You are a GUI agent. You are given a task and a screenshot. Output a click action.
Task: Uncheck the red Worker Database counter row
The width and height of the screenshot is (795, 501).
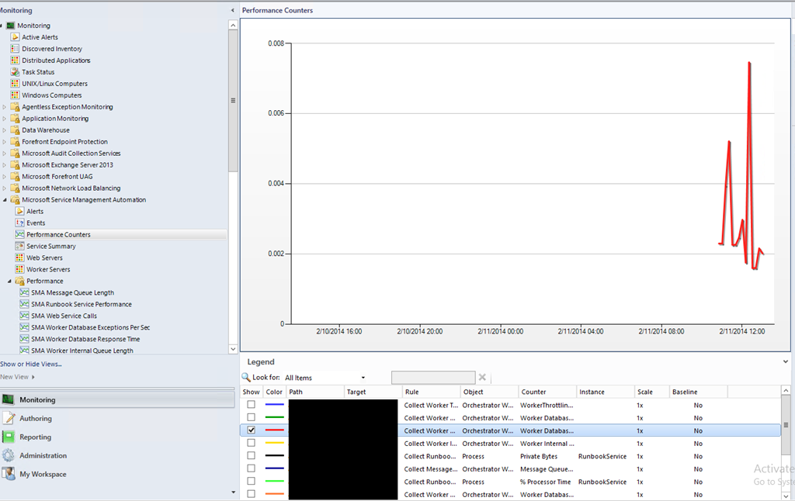pos(252,430)
